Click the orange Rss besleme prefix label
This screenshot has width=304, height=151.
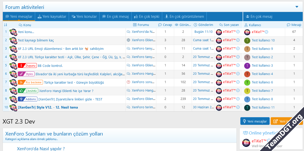31,82
